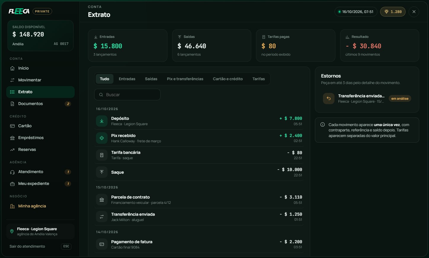Click the Documentos file icon
The image size is (429, 258).
(x=12, y=104)
